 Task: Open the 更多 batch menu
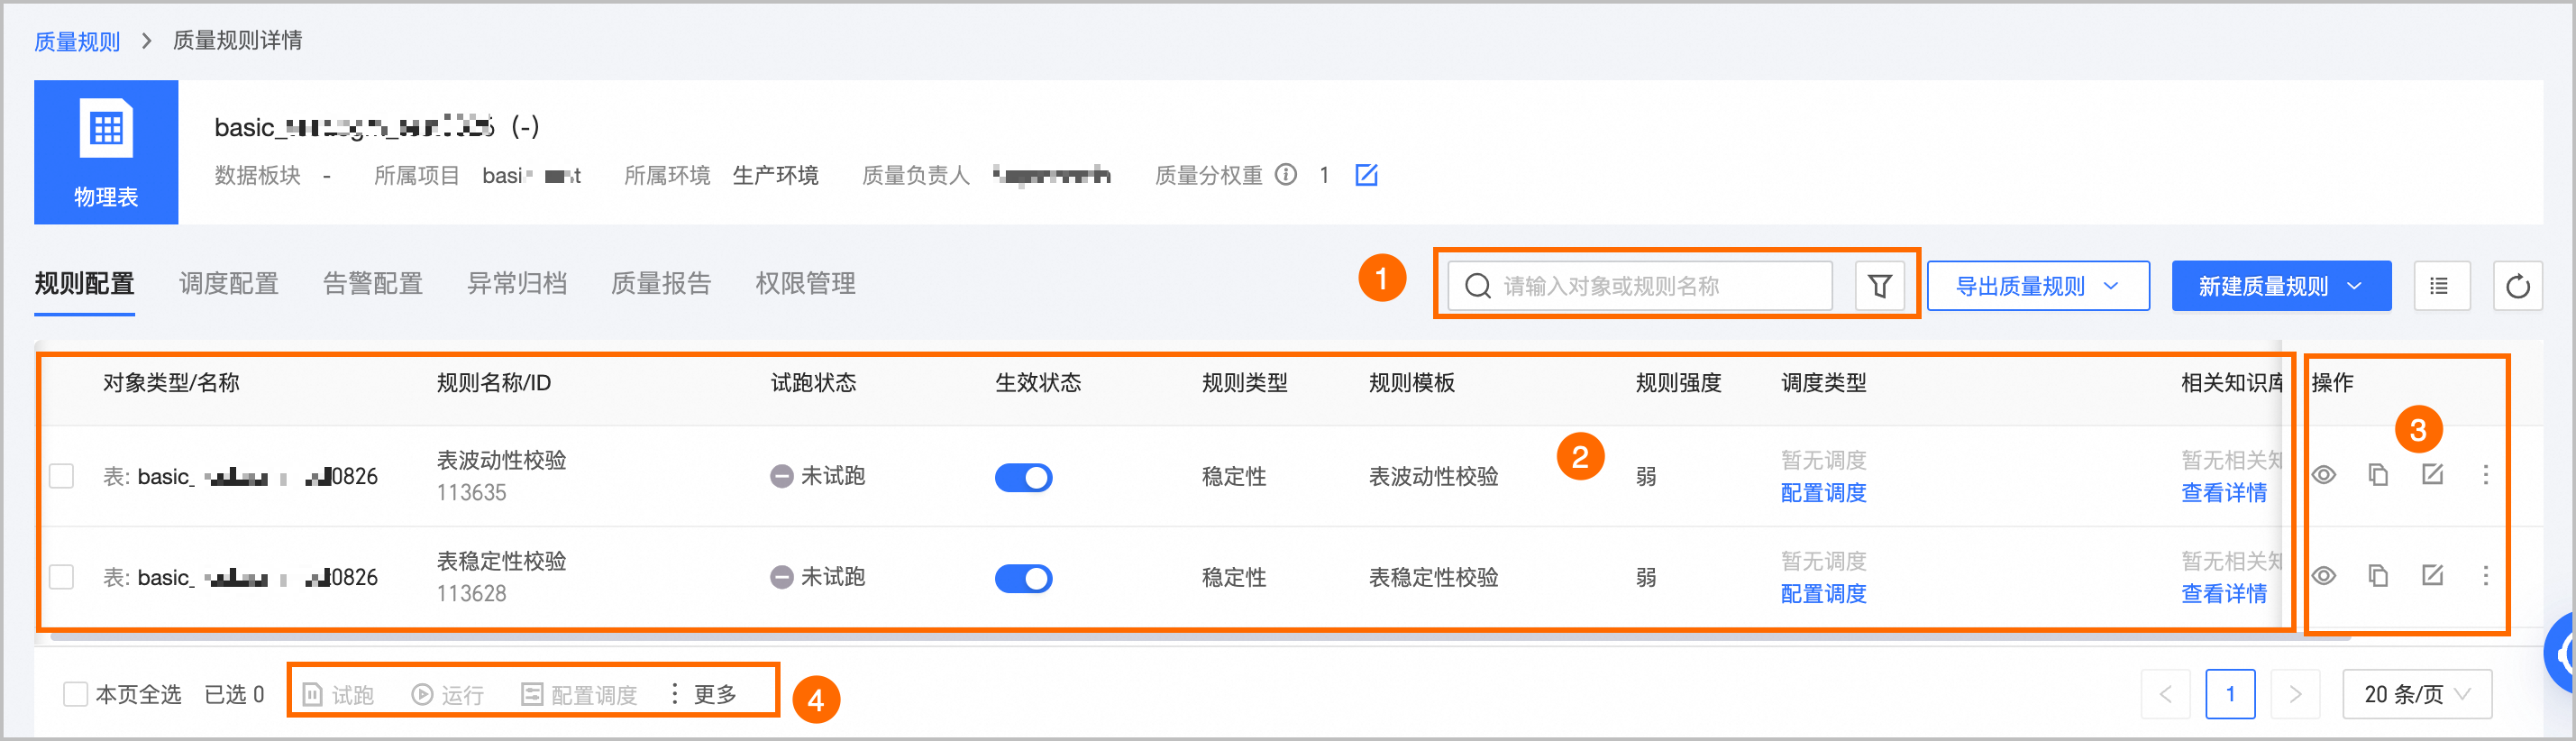[x=704, y=694]
